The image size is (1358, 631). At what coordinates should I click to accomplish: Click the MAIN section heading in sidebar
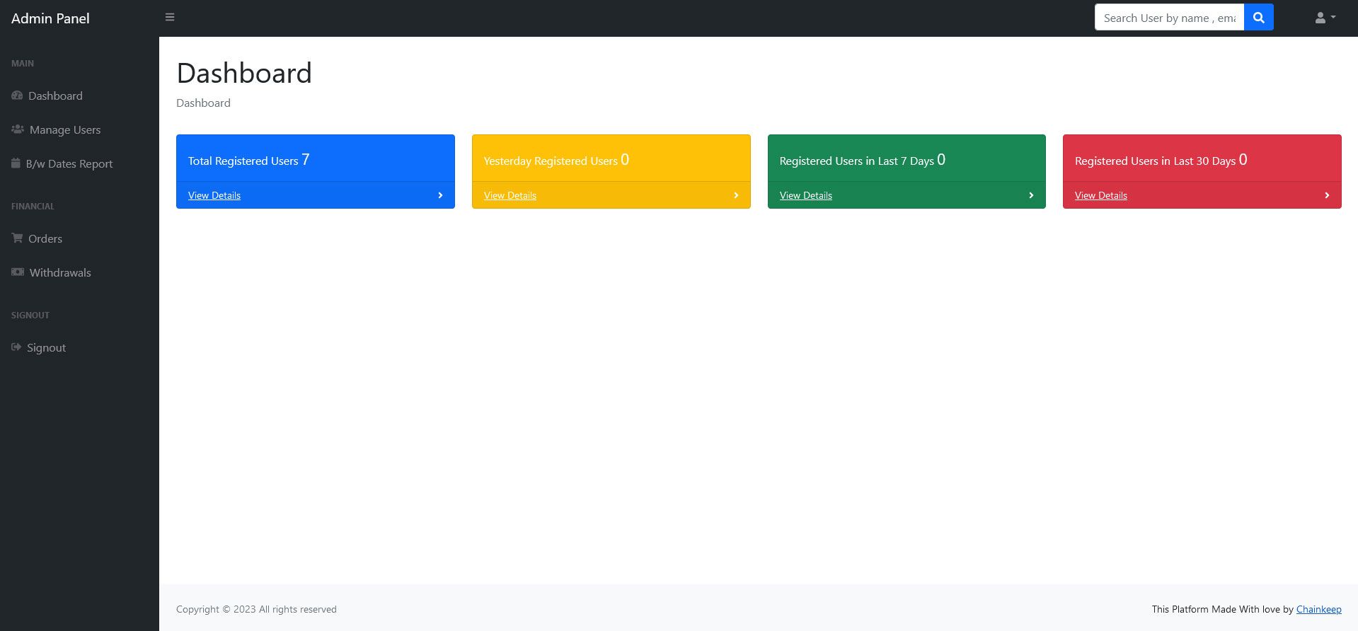coord(23,64)
